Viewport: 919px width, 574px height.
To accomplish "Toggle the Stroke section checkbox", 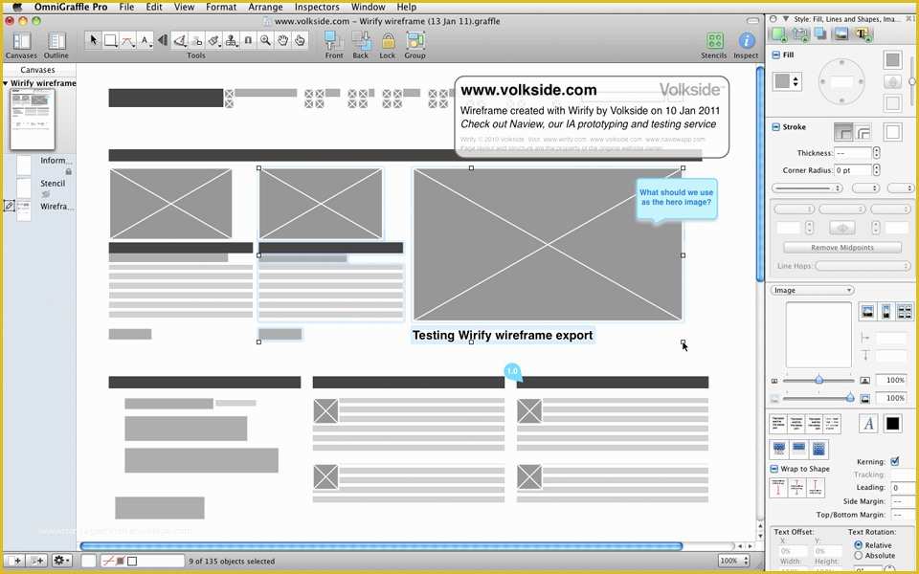I will (x=775, y=126).
